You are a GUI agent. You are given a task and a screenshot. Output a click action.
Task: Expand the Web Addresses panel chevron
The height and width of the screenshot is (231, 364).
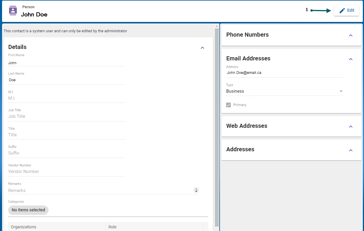pos(350,127)
